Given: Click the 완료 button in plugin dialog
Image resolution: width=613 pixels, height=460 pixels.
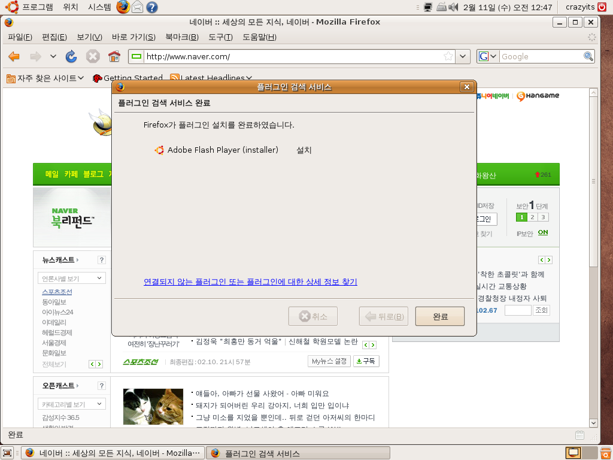Looking at the screenshot, I should coord(440,316).
